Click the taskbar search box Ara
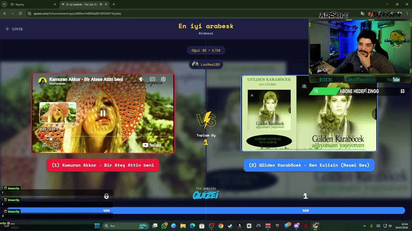 tap(126, 226)
